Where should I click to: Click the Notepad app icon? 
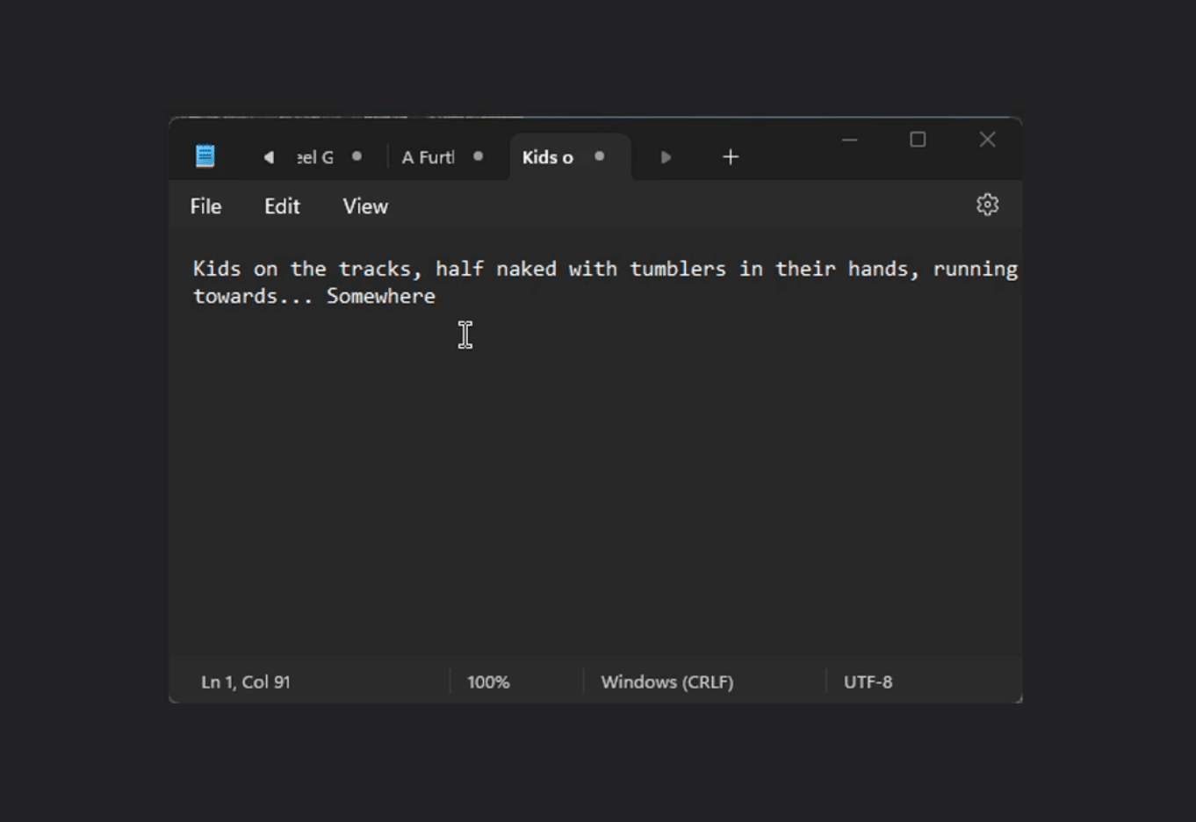coord(204,155)
